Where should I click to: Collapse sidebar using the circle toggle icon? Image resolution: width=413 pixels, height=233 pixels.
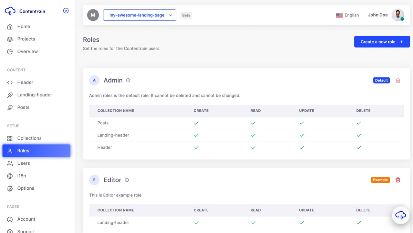(x=66, y=11)
